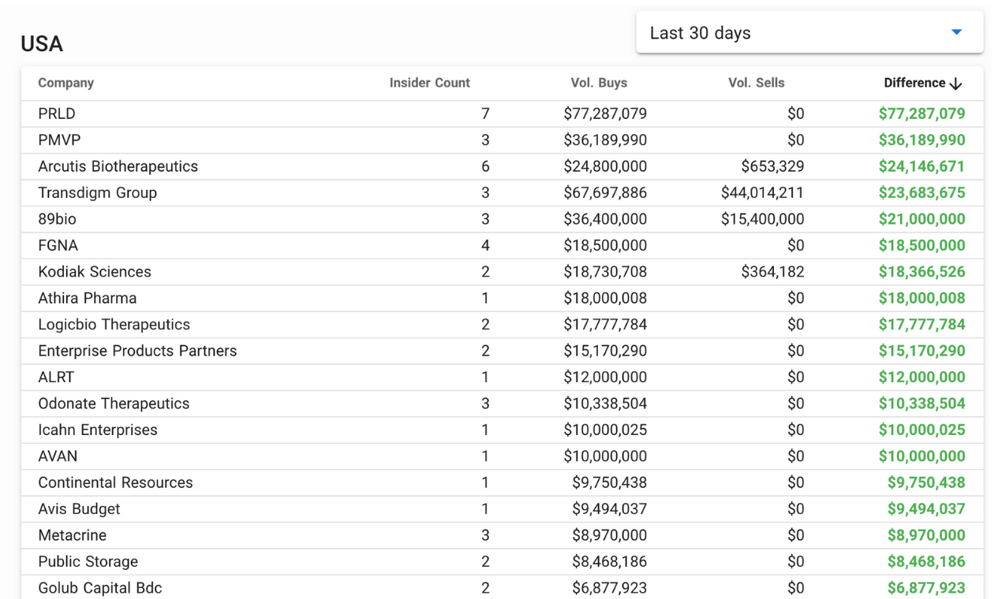Image resolution: width=1002 pixels, height=599 pixels.
Task: Click the Transdigm Group entry
Action: point(97,192)
